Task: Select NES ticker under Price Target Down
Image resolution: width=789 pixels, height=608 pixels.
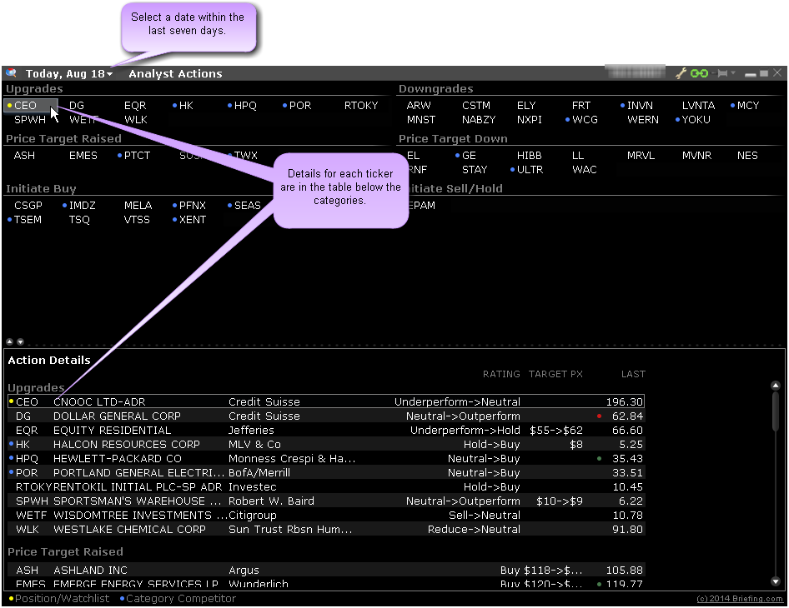Action: pos(747,155)
